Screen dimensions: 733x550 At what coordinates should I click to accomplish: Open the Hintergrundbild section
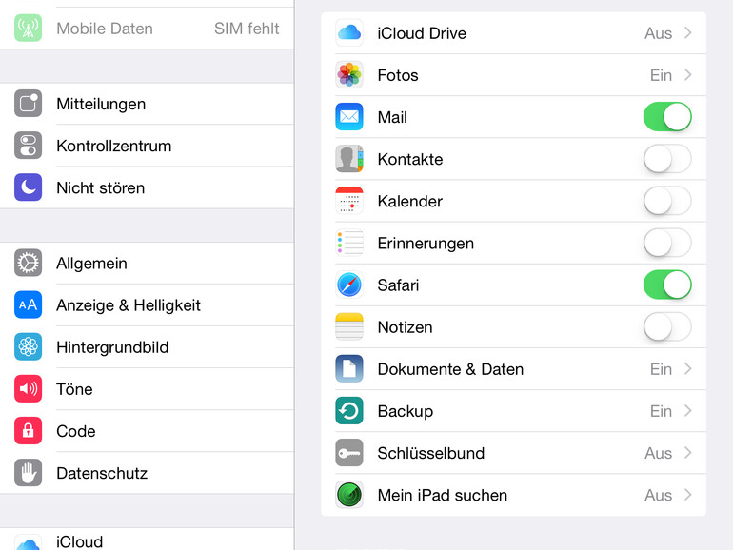click(147, 347)
